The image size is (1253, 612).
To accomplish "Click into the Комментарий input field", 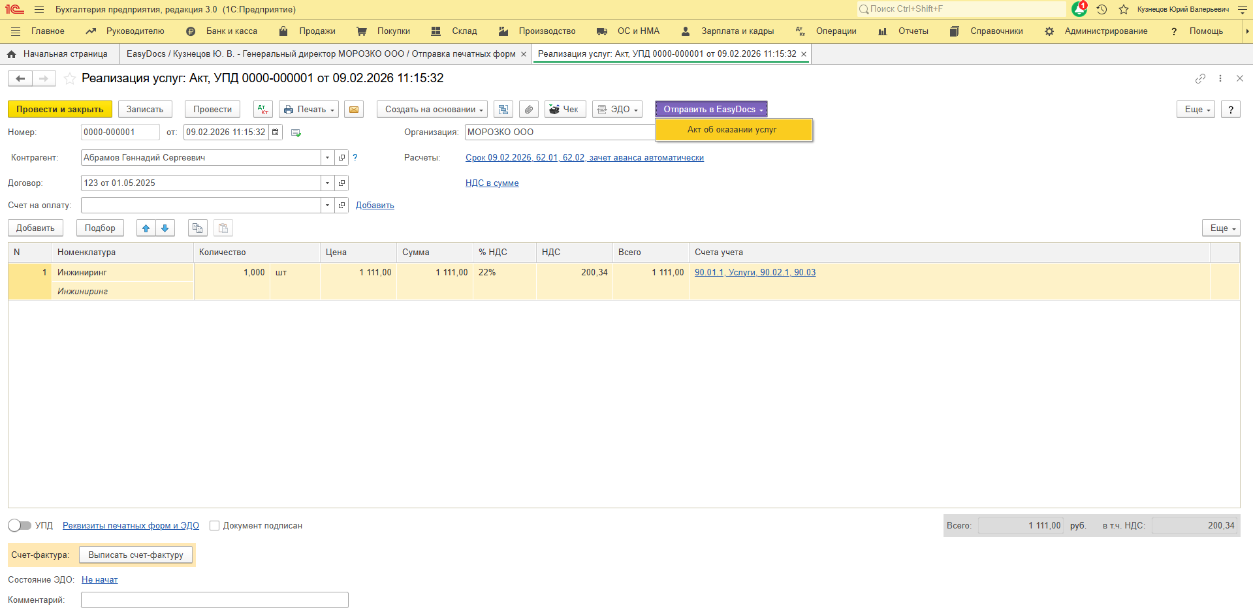I will coord(214,600).
